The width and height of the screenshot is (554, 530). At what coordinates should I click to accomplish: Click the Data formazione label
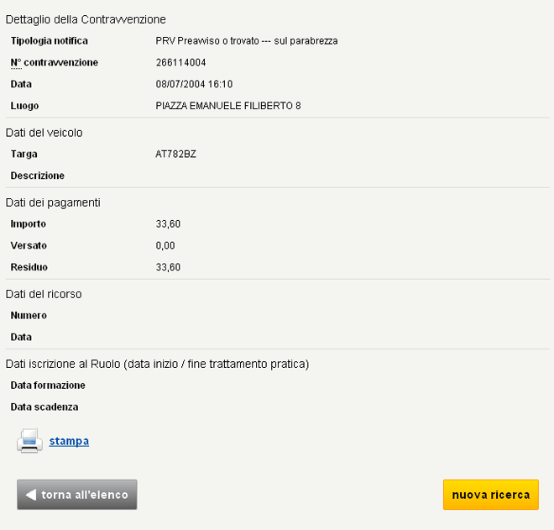[48, 386]
